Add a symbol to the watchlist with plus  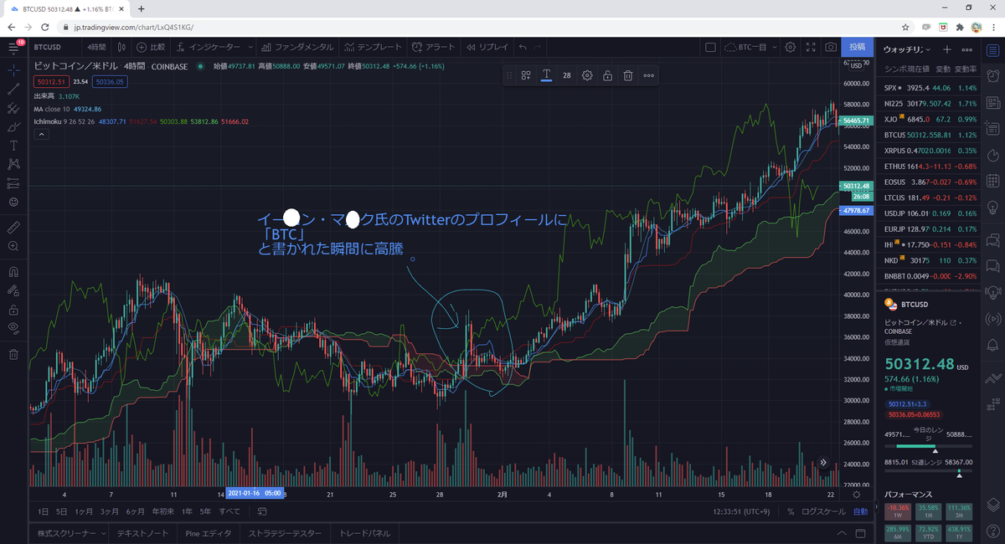[x=946, y=49]
